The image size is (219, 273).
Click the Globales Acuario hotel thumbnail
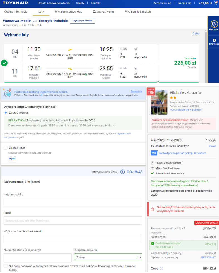coord(159,102)
